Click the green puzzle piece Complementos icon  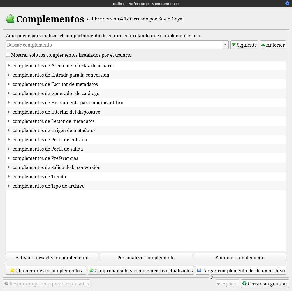point(10,19)
